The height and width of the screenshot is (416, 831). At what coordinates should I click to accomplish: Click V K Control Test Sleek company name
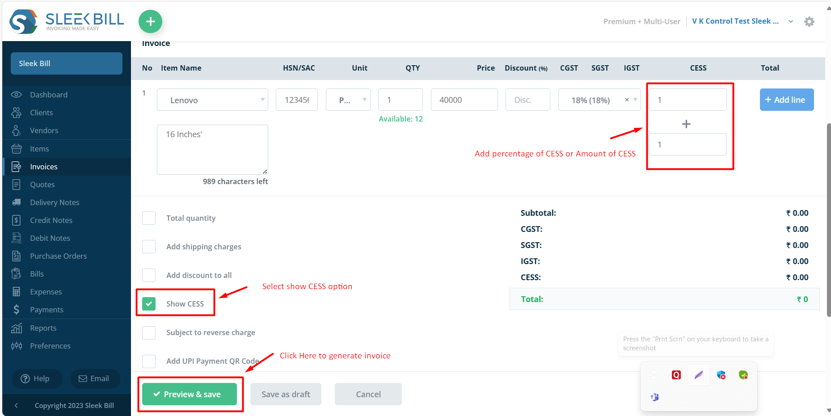click(735, 21)
